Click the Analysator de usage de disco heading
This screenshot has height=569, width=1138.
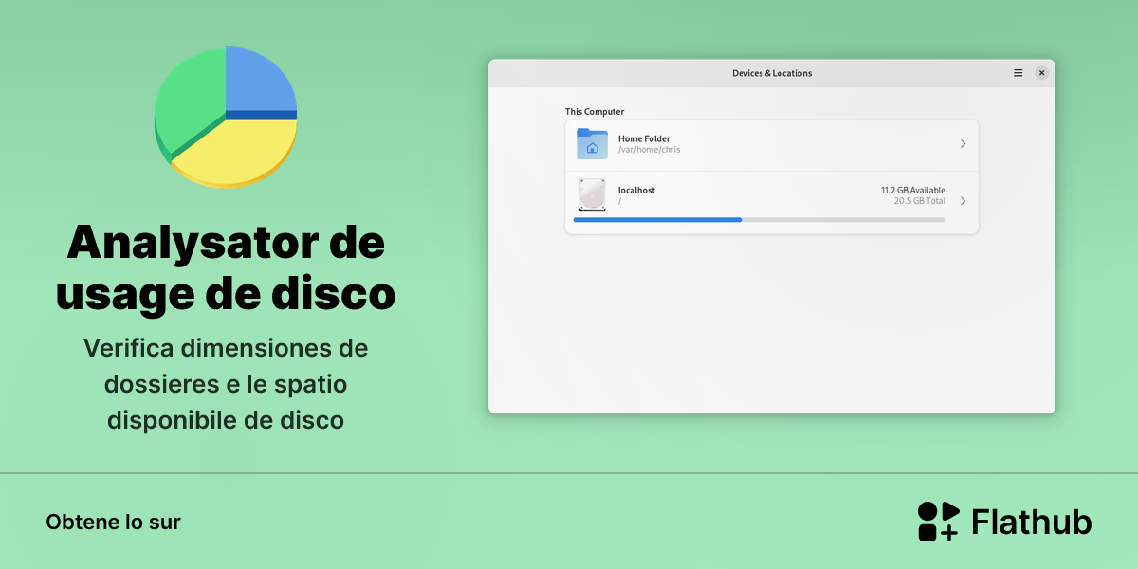(x=226, y=269)
